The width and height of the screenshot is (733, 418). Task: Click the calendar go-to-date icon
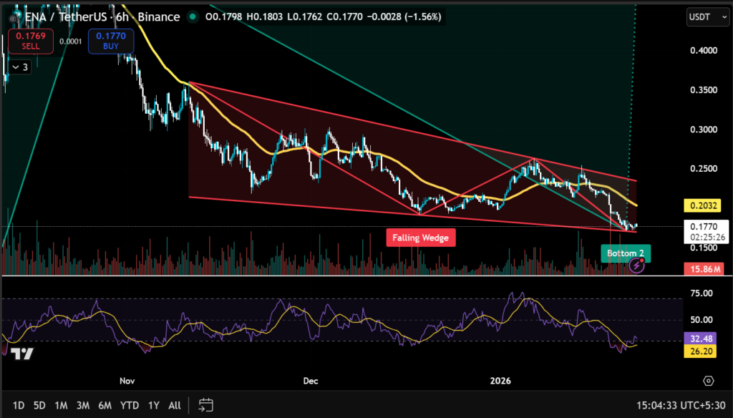(206, 405)
